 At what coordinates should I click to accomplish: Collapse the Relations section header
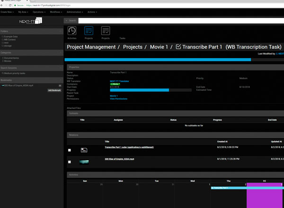pyautogui.click(x=175, y=135)
